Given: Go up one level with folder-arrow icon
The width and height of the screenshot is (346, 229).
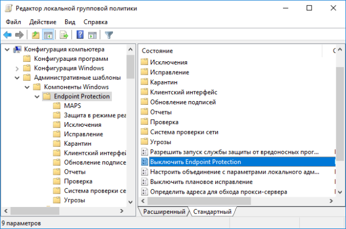Looking at the screenshot, I should [36, 35].
